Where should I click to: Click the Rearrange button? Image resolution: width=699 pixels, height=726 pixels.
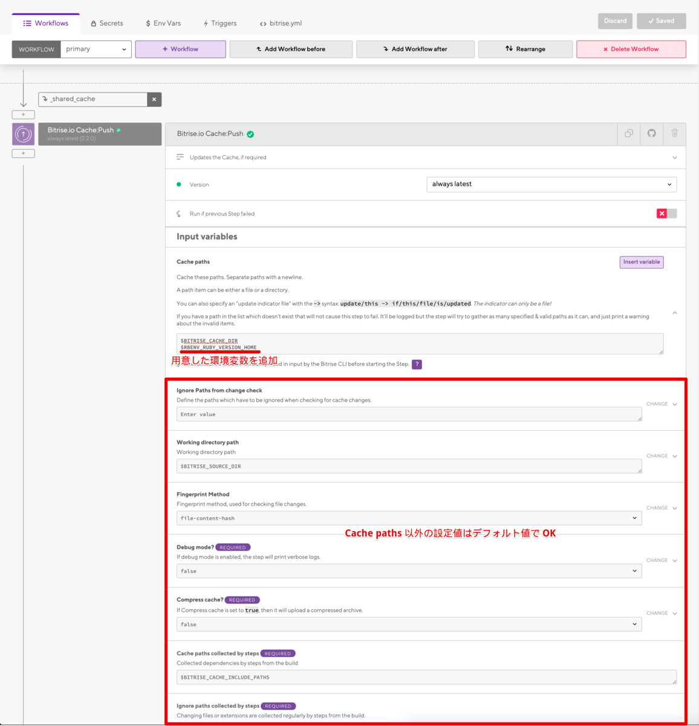tap(525, 49)
